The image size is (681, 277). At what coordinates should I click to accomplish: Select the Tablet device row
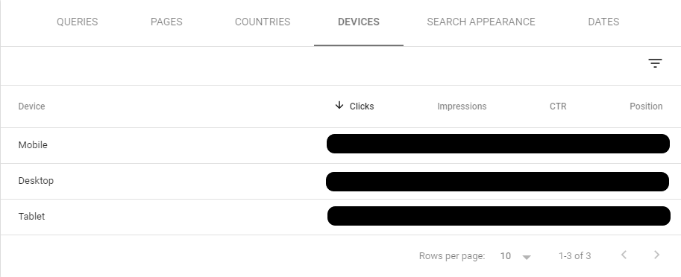coord(340,217)
